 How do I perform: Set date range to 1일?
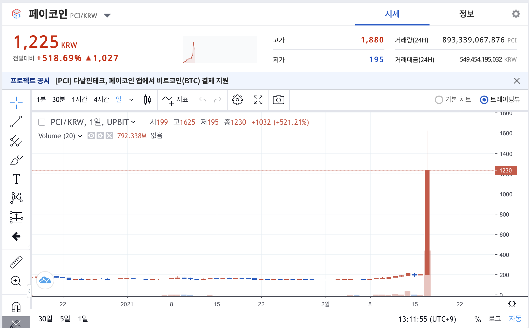coord(83,319)
